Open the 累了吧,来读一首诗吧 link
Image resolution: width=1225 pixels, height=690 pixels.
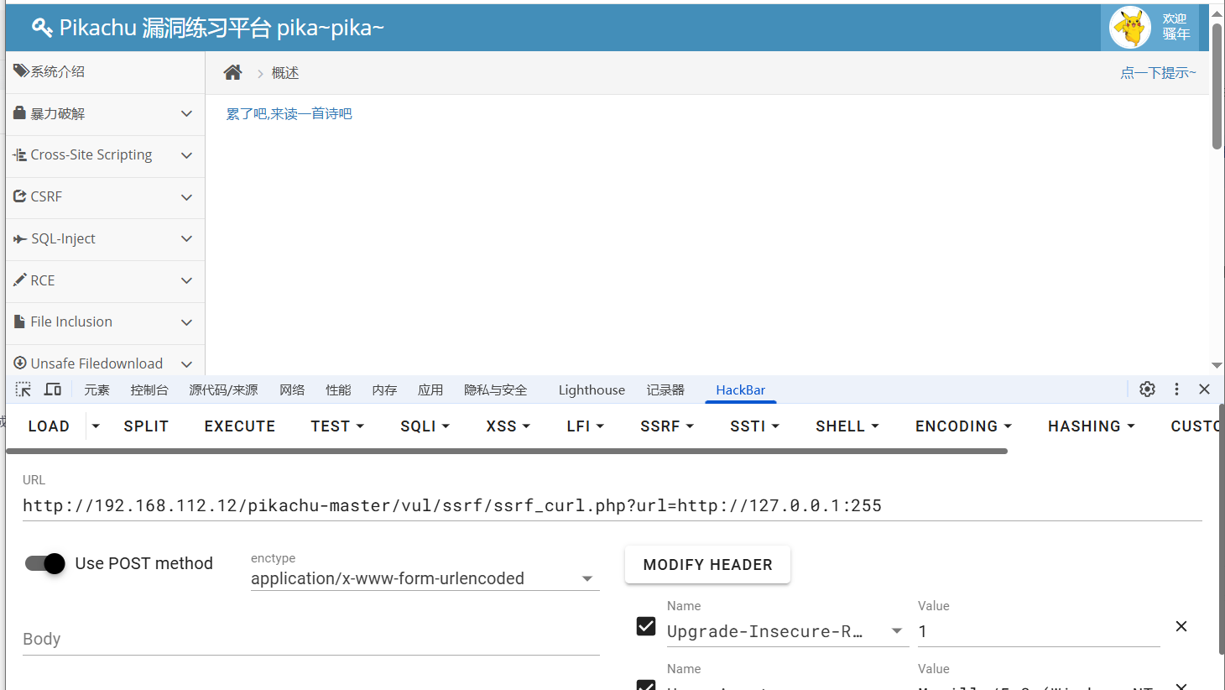[289, 113]
